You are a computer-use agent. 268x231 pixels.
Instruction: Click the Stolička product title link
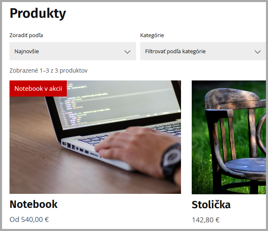(211, 205)
